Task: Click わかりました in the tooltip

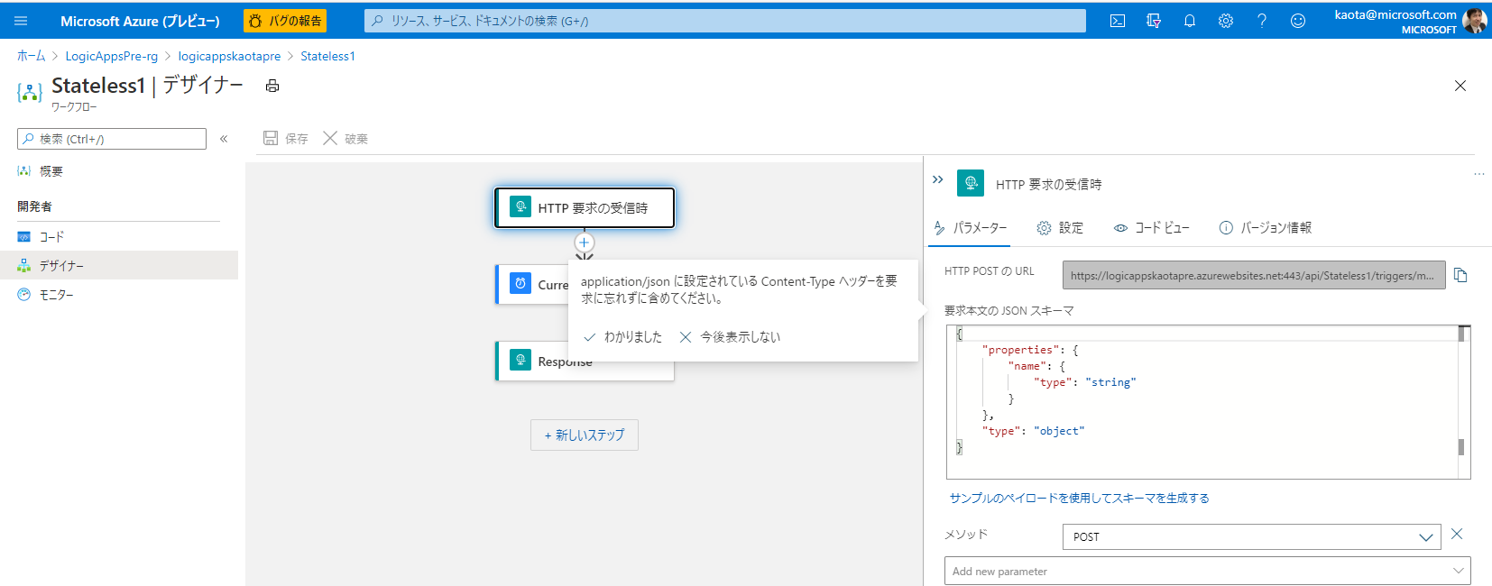Action: point(623,337)
